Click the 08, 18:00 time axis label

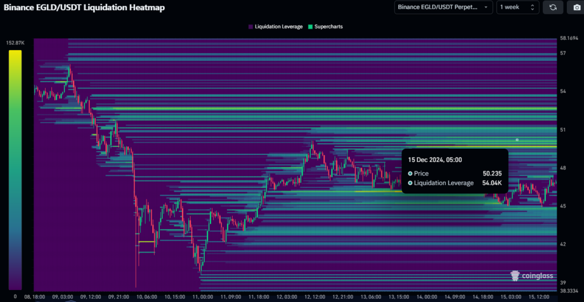point(34,297)
